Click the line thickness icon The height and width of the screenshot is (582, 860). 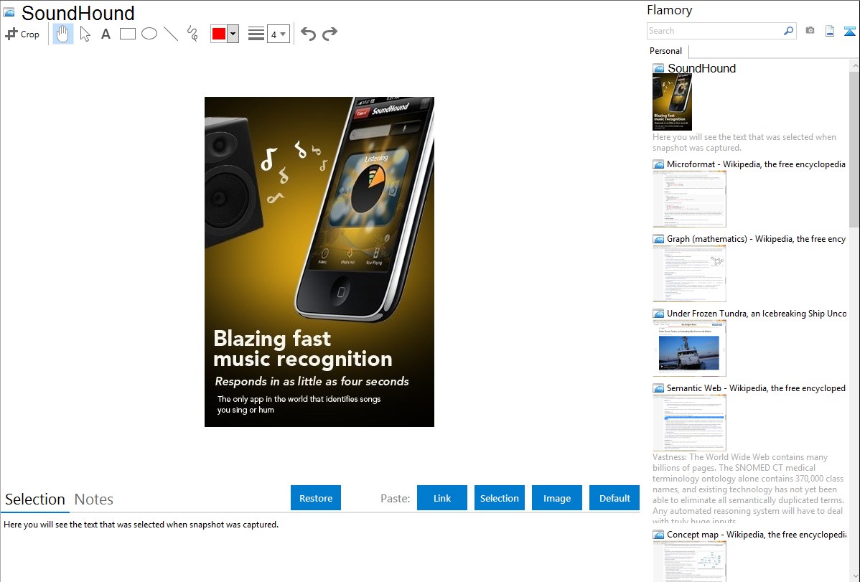click(256, 34)
